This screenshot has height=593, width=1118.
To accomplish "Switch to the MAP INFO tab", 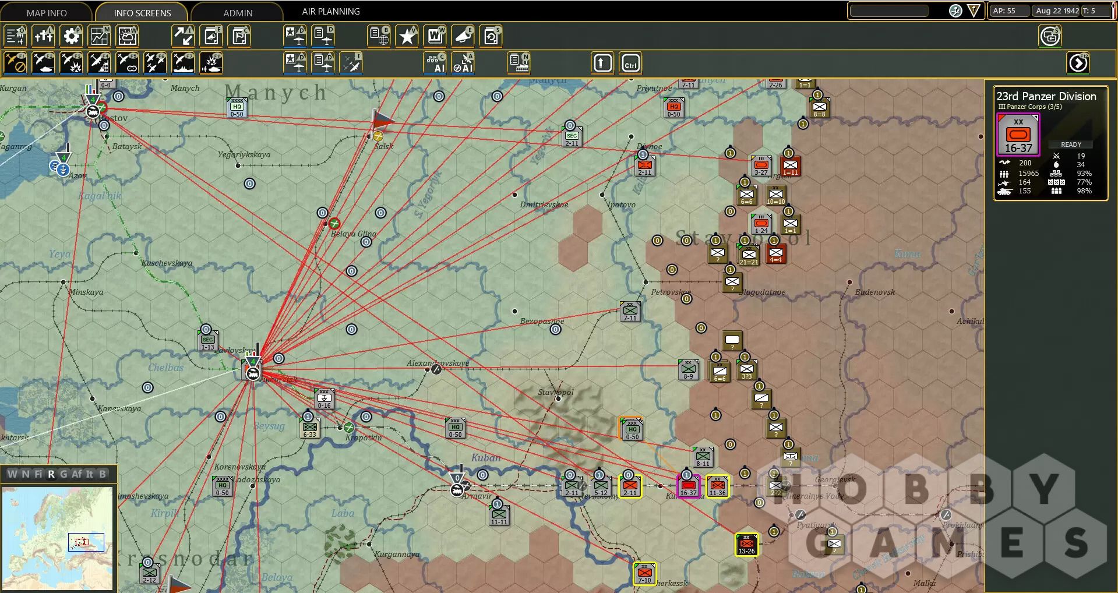I will (x=47, y=12).
